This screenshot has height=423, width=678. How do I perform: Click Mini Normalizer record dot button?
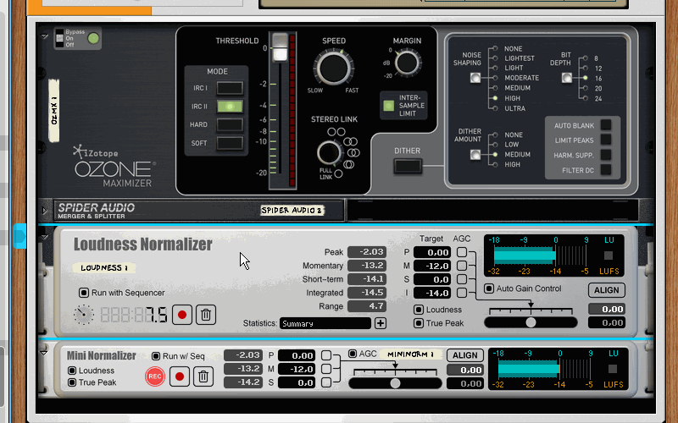(180, 376)
